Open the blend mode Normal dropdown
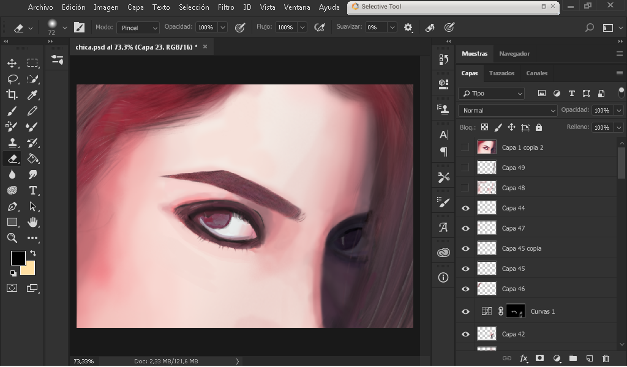Screen dimensions: 627x367 click(508, 111)
